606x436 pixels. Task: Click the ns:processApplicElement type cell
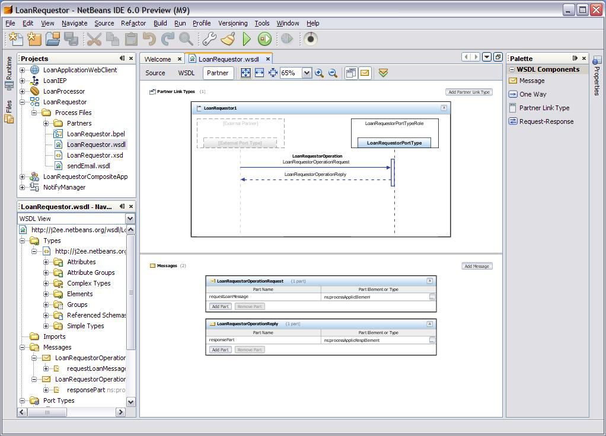[x=375, y=297]
